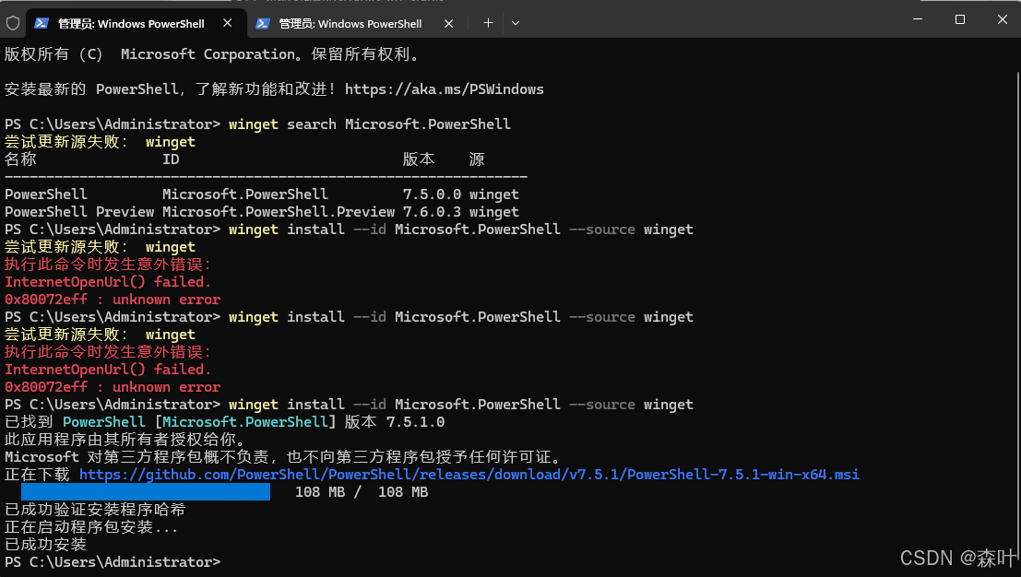Click 'winget search Microsoft.PowerShell' command text

tap(369, 124)
